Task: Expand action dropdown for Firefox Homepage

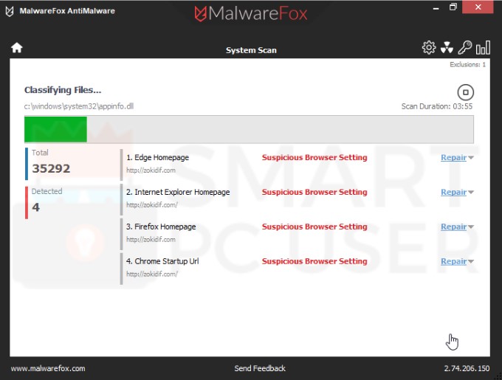Action: pyautogui.click(x=471, y=227)
